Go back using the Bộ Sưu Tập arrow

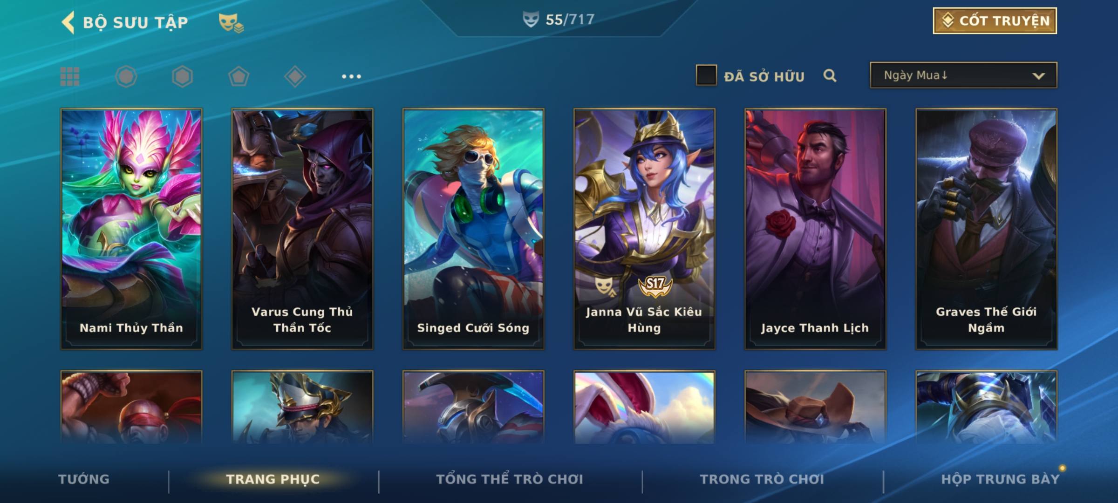(68, 22)
